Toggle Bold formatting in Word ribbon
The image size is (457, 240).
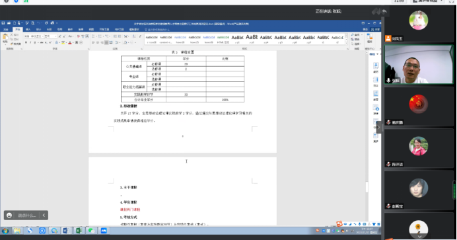[26, 42]
